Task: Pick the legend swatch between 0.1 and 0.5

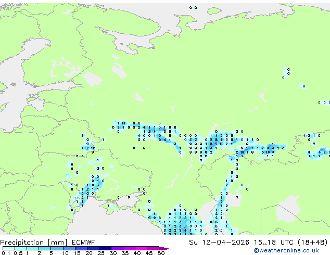Action: [x=9, y=248]
